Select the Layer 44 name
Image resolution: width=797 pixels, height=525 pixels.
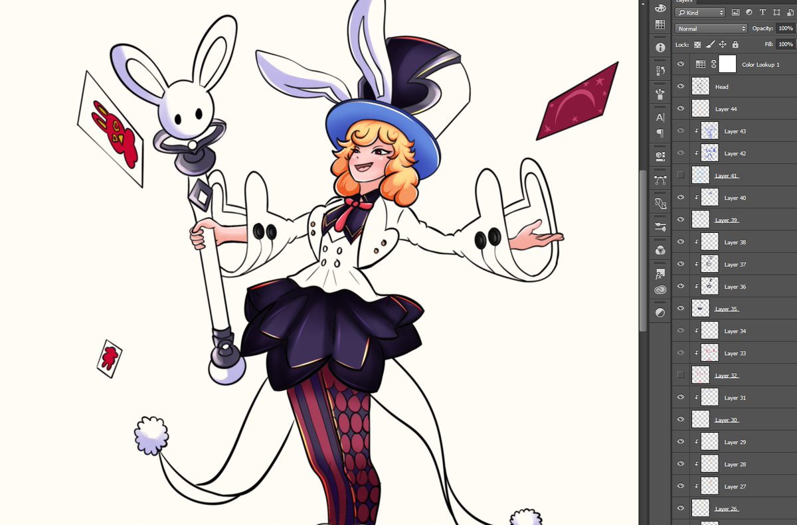click(726, 109)
